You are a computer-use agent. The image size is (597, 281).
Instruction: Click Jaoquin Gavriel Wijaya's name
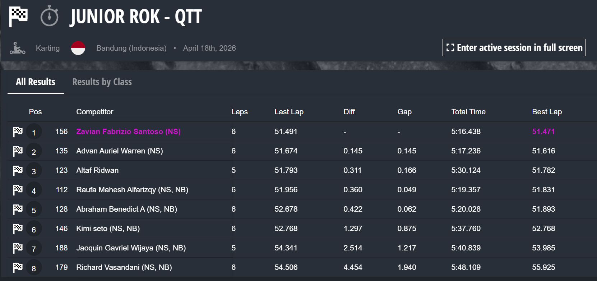131,248
